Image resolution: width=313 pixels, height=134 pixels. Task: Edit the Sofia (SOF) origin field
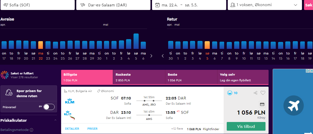click(37, 5)
